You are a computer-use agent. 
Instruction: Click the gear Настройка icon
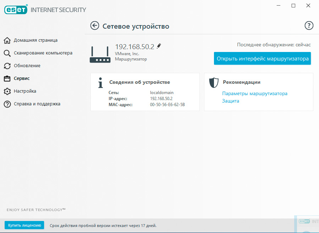click(x=7, y=91)
